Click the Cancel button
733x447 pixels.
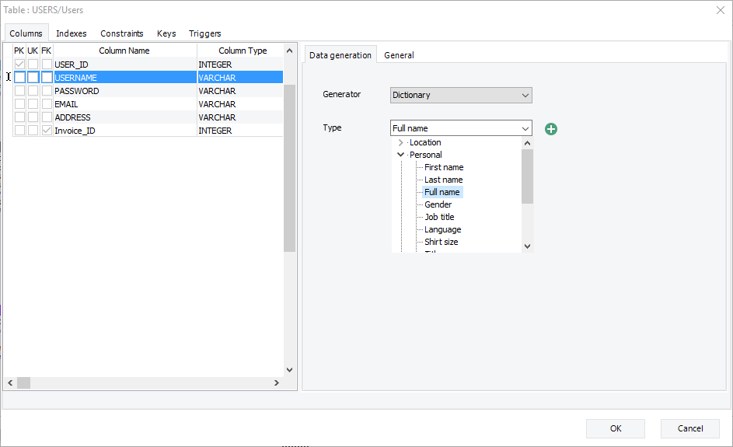tap(689, 428)
